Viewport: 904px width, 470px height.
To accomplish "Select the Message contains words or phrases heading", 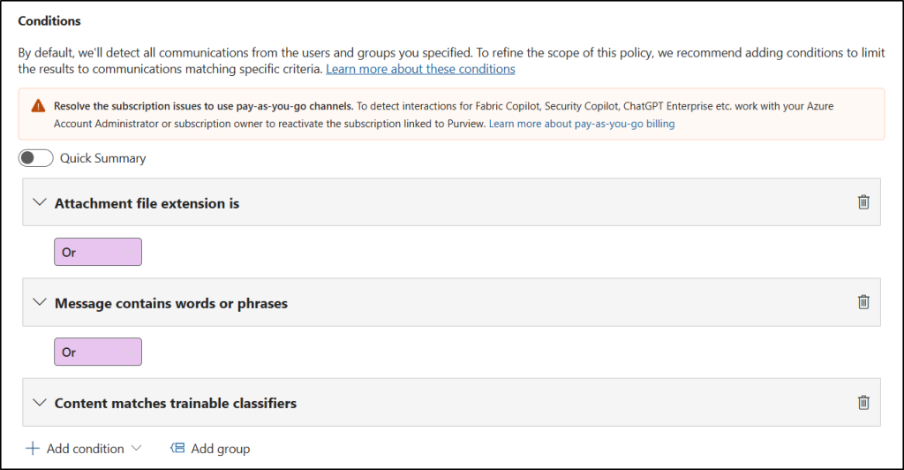I will [x=171, y=303].
